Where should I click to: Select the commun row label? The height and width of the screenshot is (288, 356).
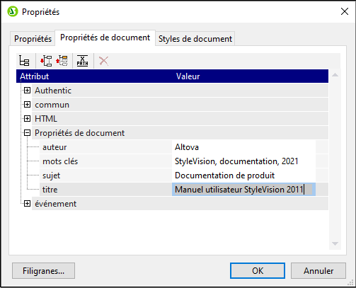pos(52,105)
